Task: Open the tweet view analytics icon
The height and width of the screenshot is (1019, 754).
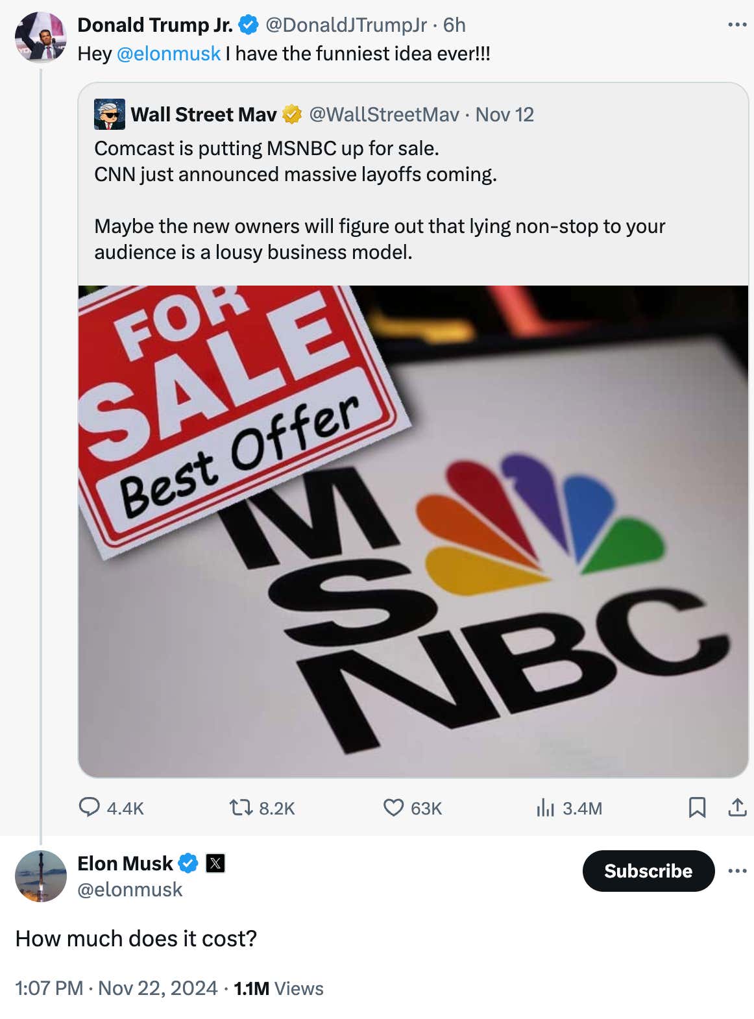Action: (546, 807)
